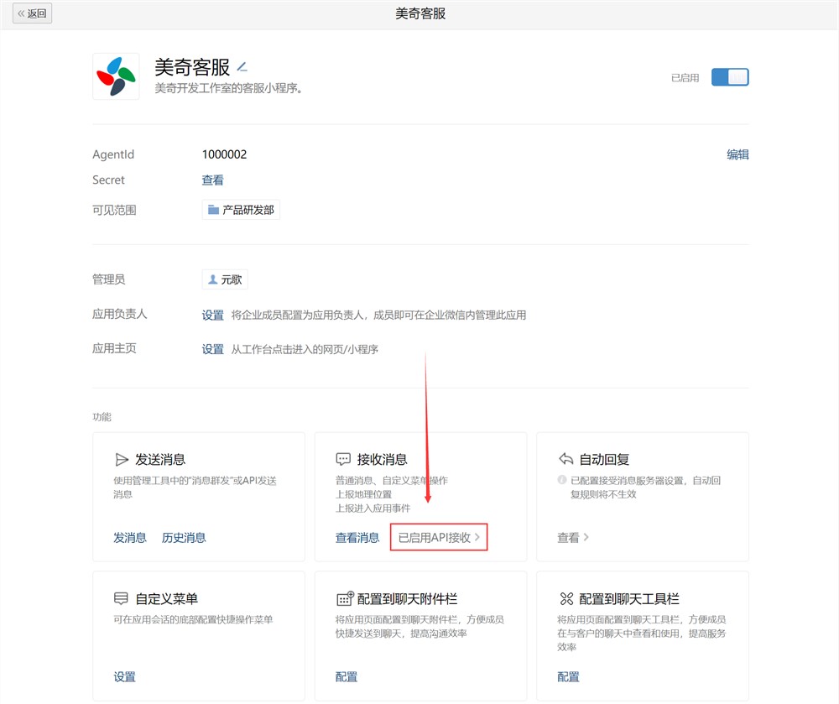
Task: Click the 自动回复 card title
Action: pyautogui.click(x=604, y=460)
